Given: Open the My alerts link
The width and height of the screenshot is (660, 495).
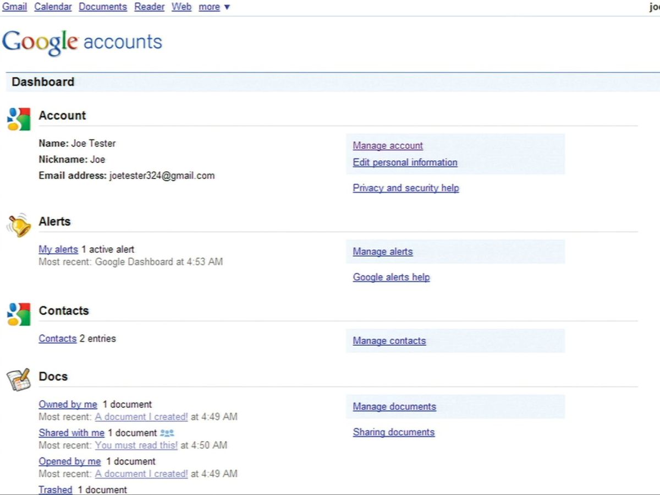Looking at the screenshot, I should 58,249.
